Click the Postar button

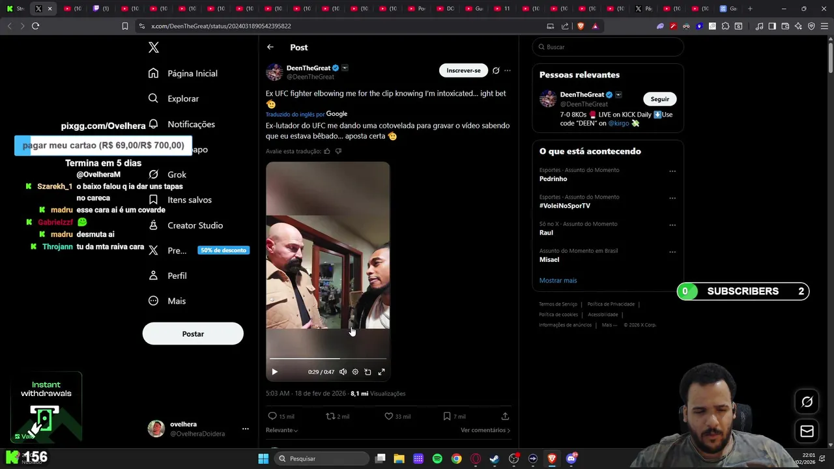(x=193, y=334)
